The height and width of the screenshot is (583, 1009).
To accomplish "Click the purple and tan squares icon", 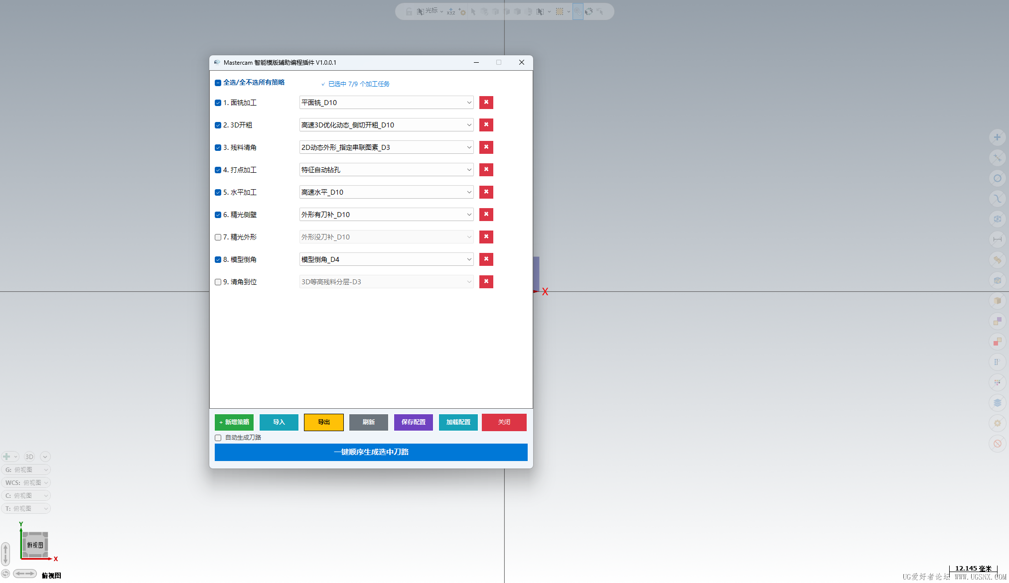I will [997, 321].
